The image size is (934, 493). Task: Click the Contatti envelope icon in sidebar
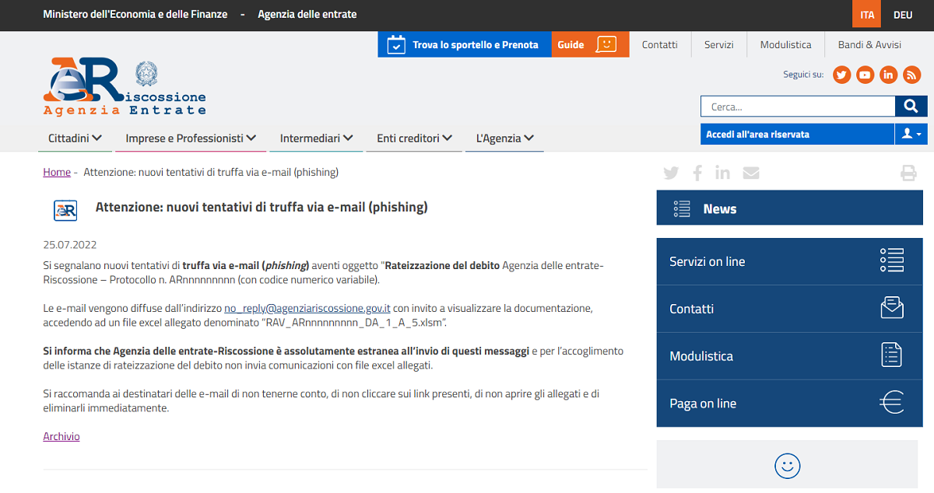pos(892,308)
